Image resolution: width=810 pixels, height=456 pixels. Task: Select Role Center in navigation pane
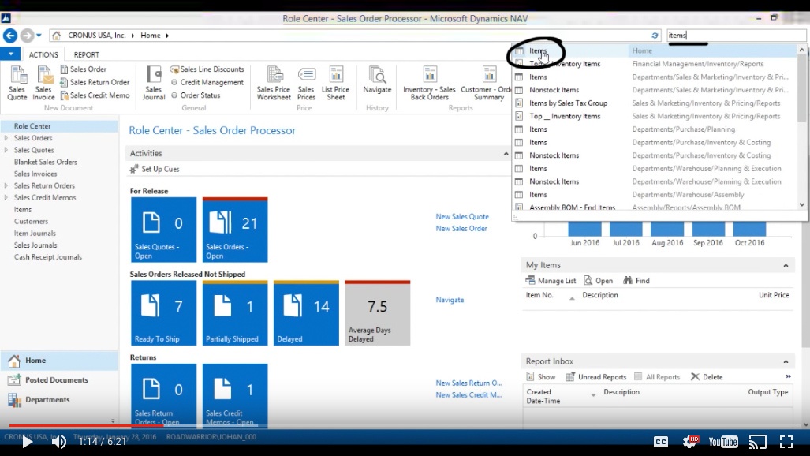59,126
